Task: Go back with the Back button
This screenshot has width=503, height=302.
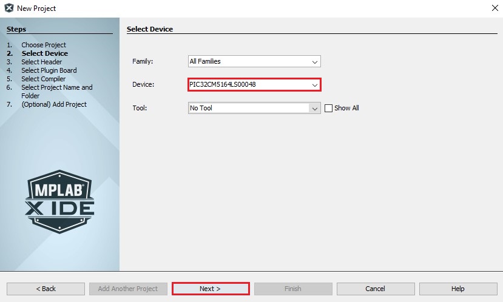Action: (x=46, y=289)
